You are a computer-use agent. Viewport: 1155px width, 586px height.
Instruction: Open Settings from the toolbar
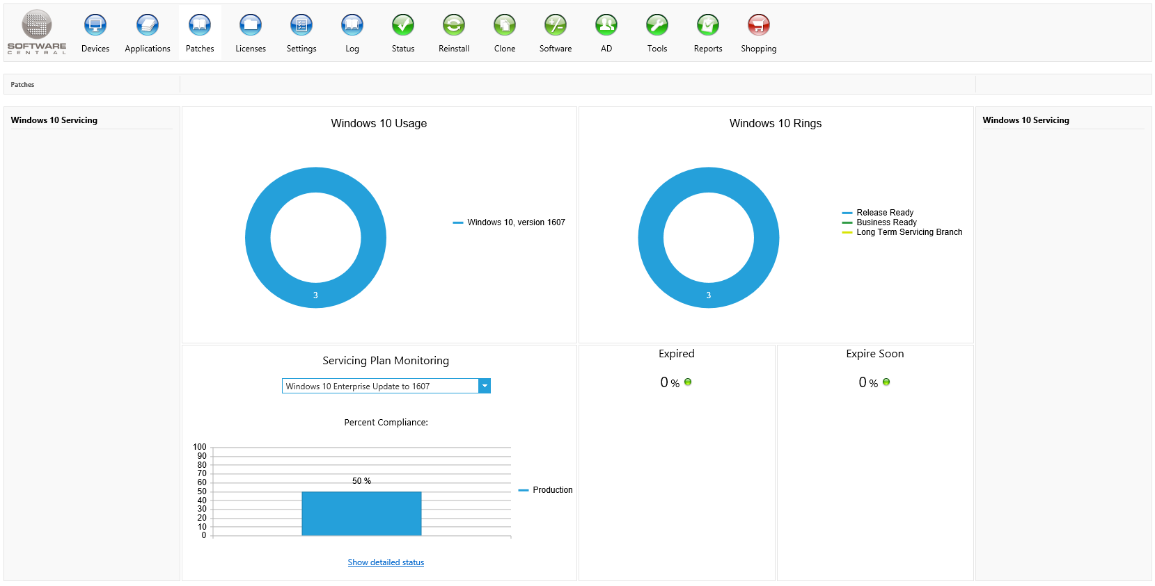pyautogui.click(x=301, y=26)
